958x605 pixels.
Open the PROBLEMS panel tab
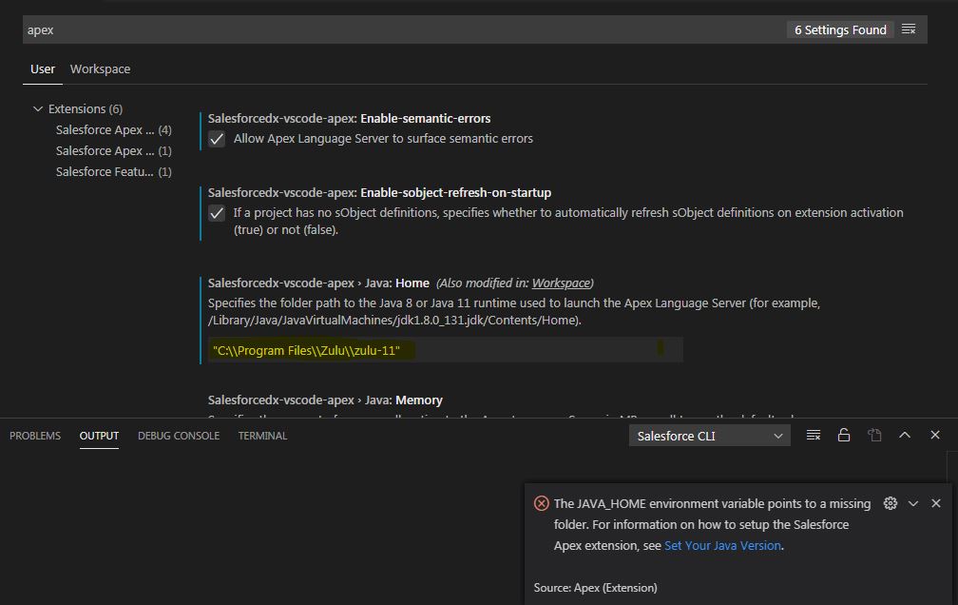35,436
